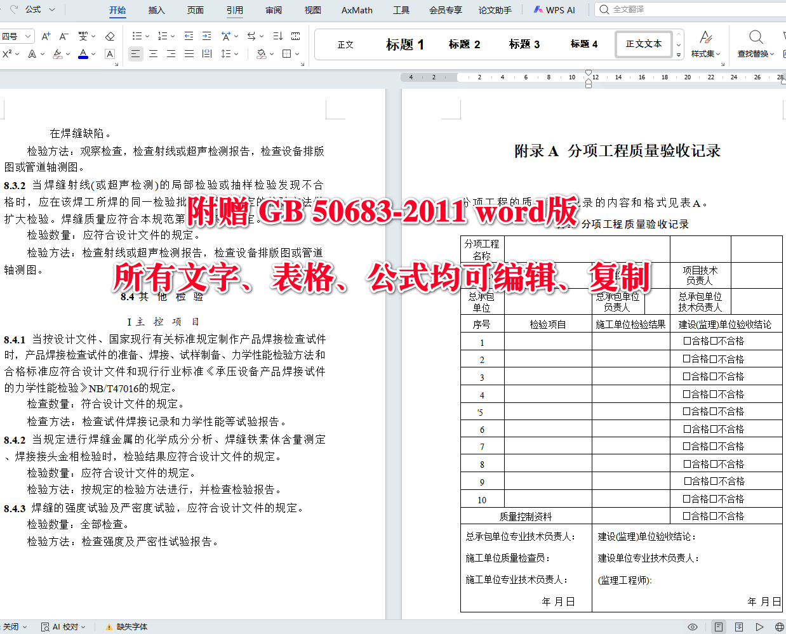Viewport: 786px width, 634px height.
Task: Insert a numbered list
Action: pos(163,36)
